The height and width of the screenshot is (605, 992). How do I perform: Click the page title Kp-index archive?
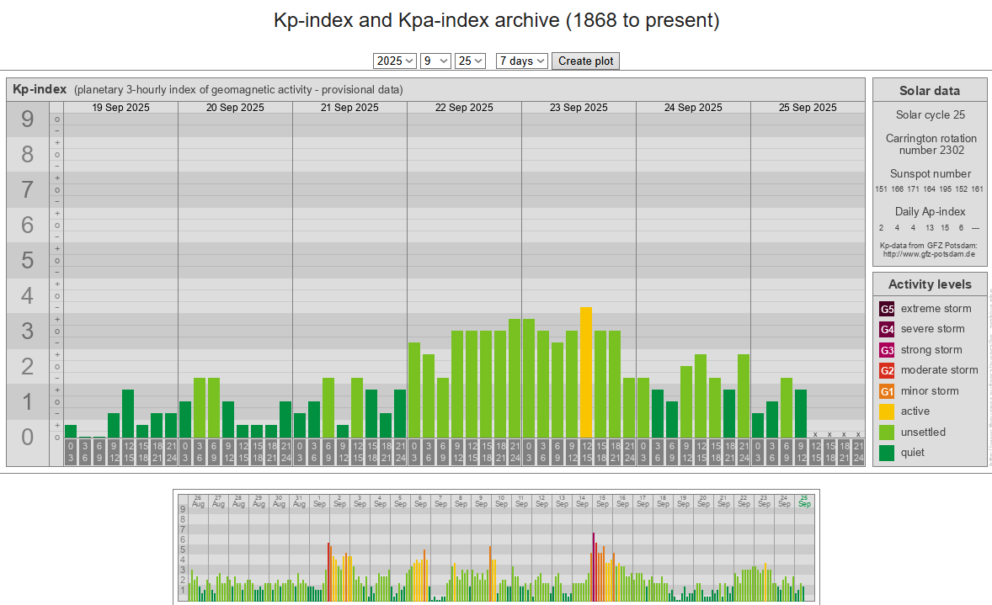coord(496,20)
